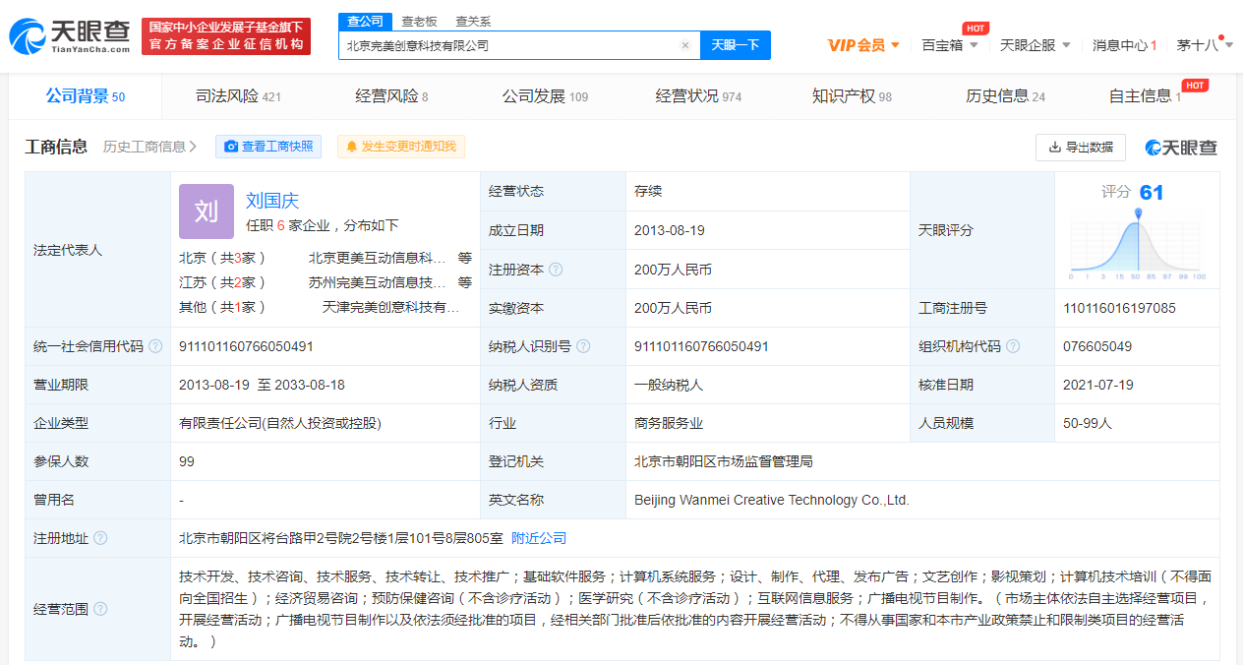Click the established date 2013-08-19
The image size is (1243, 665).
coord(670,230)
